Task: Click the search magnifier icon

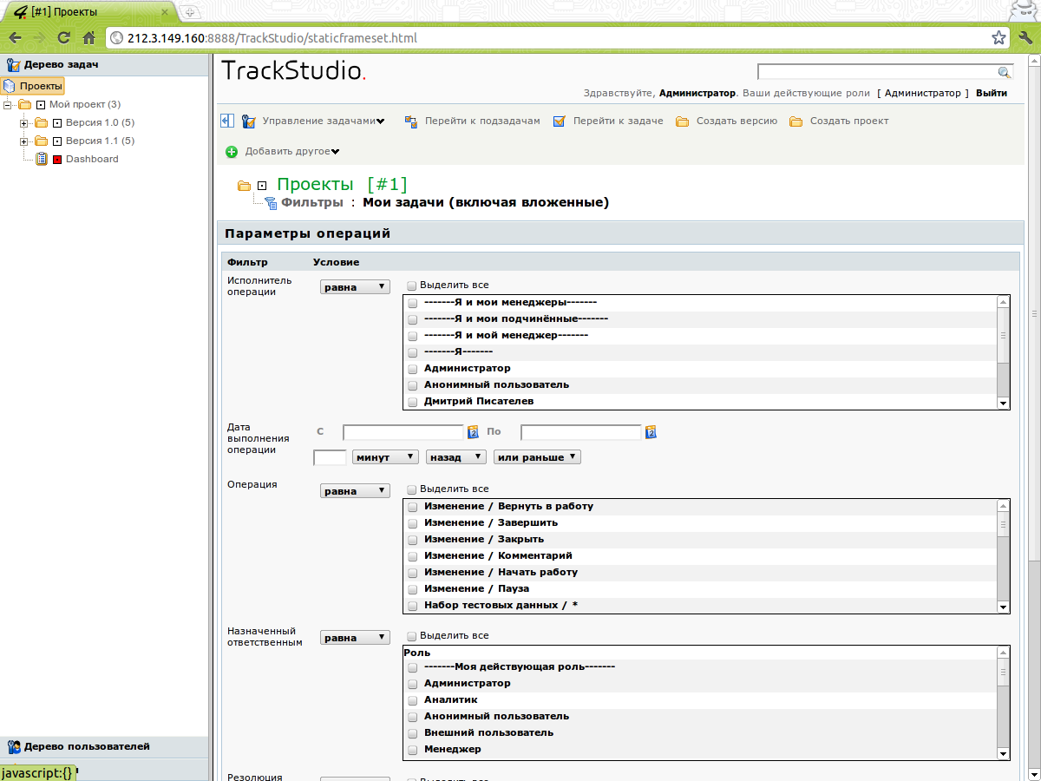Action: coord(1005,72)
